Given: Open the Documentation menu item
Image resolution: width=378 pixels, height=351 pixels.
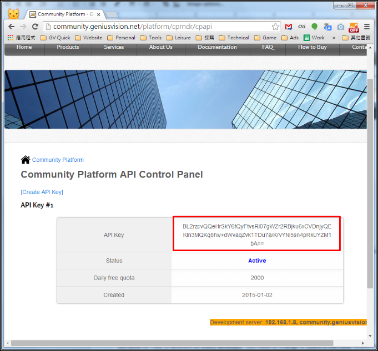Looking at the screenshot, I should coord(218,47).
